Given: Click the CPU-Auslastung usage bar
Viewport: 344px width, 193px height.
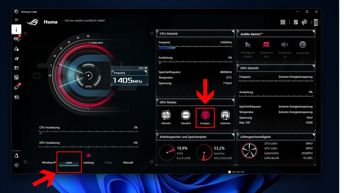Looking at the screenshot, I should pyautogui.click(x=89, y=132).
